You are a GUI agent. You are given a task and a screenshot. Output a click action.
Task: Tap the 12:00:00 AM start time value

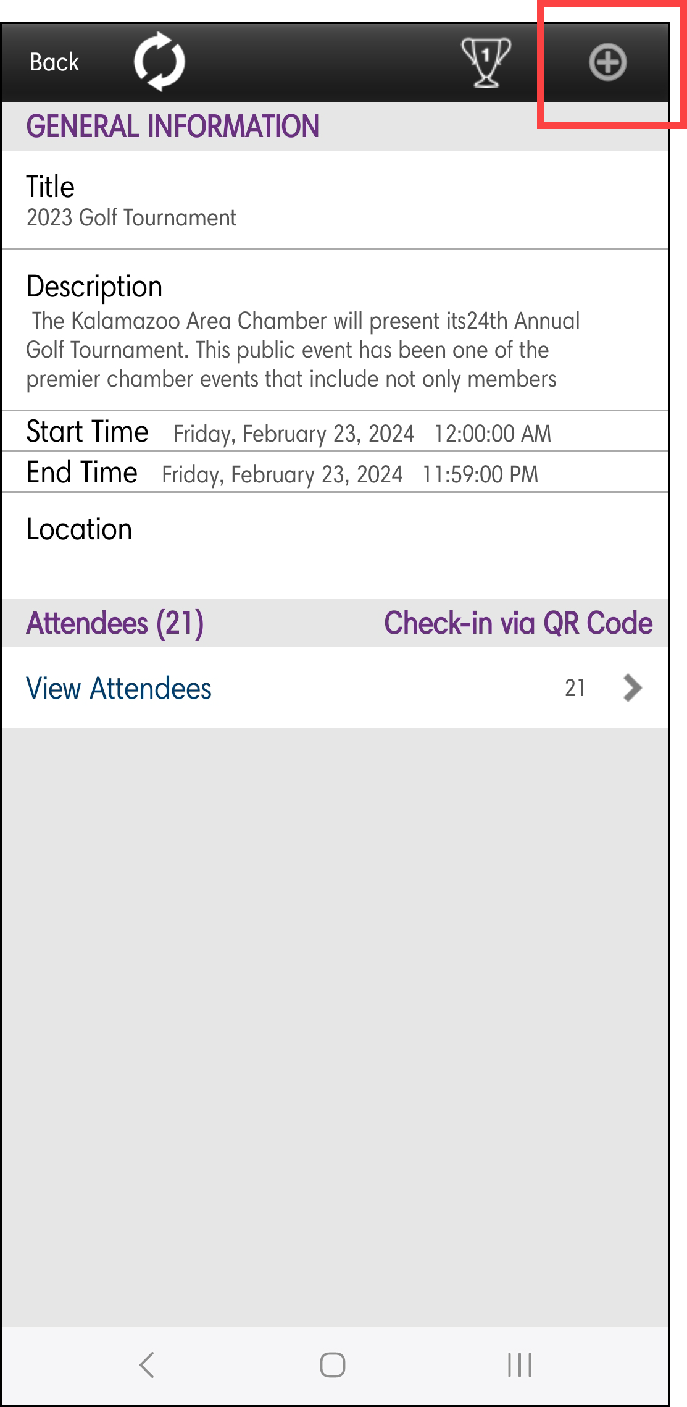492,434
